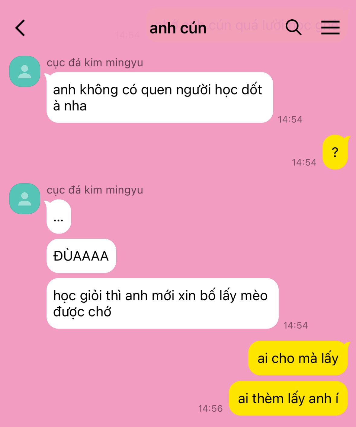Screen dimensions: 356x427
Task: Tap the "ĐÙAAAA" message bubble
Action: pos(81,256)
